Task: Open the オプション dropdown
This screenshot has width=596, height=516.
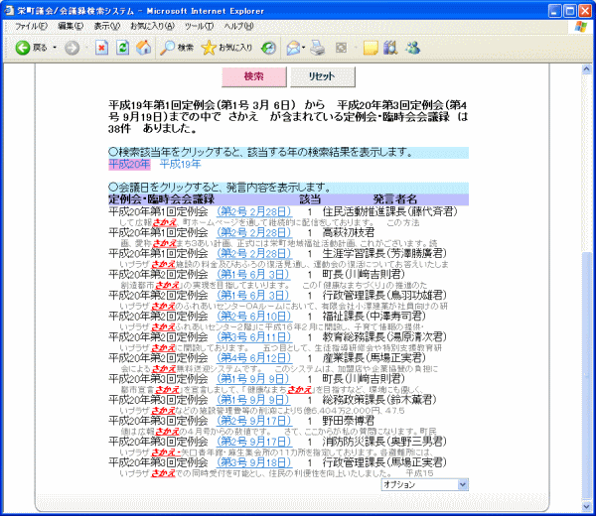Action: [x=424, y=484]
